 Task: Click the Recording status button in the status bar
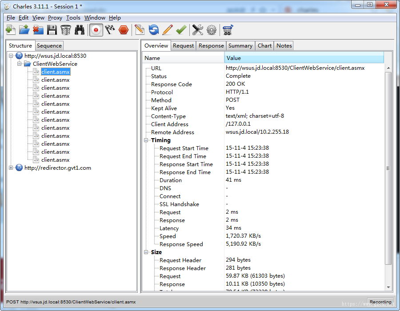pyautogui.click(x=380, y=302)
